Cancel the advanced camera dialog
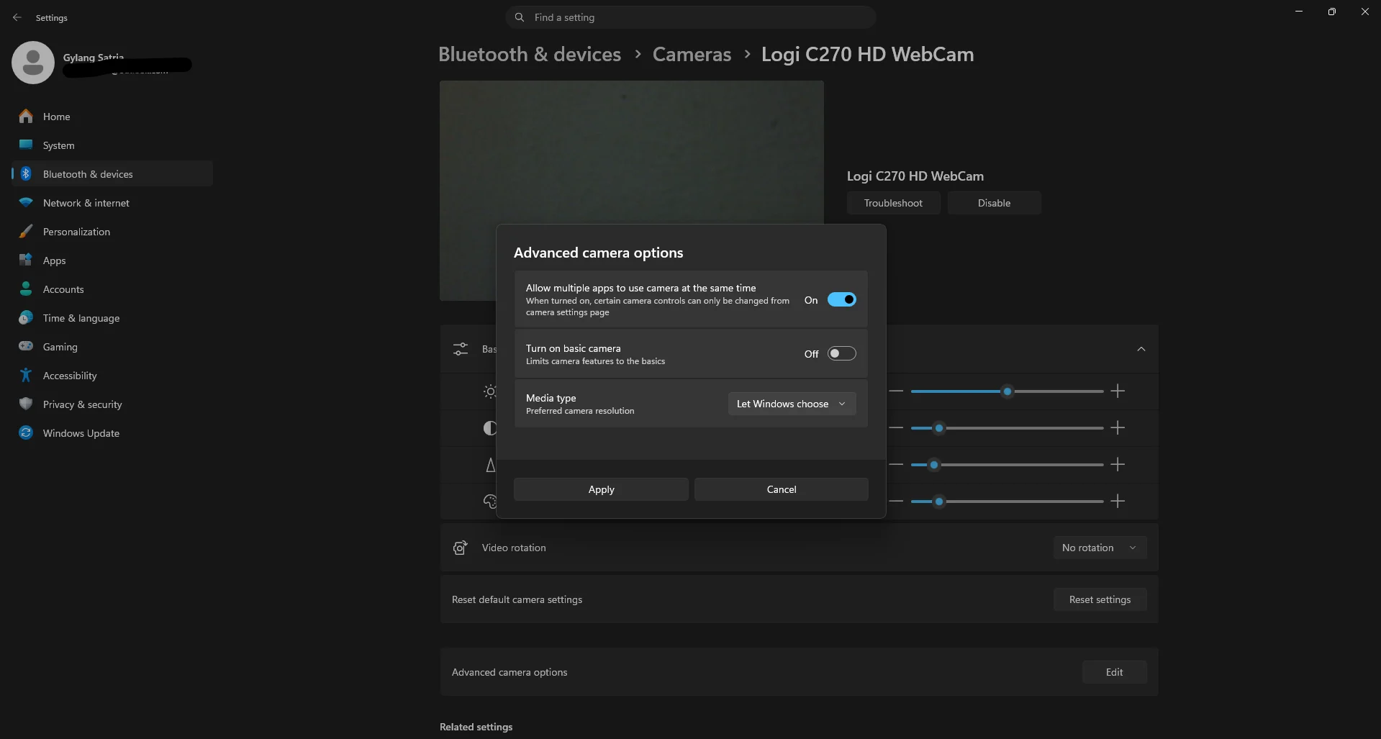Image resolution: width=1381 pixels, height=739 pixels. click(781, 489)
